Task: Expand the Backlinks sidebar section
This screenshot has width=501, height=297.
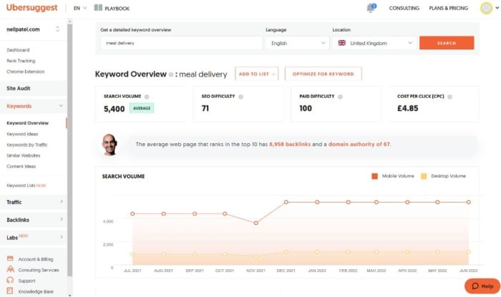Action: pos(62,219)
